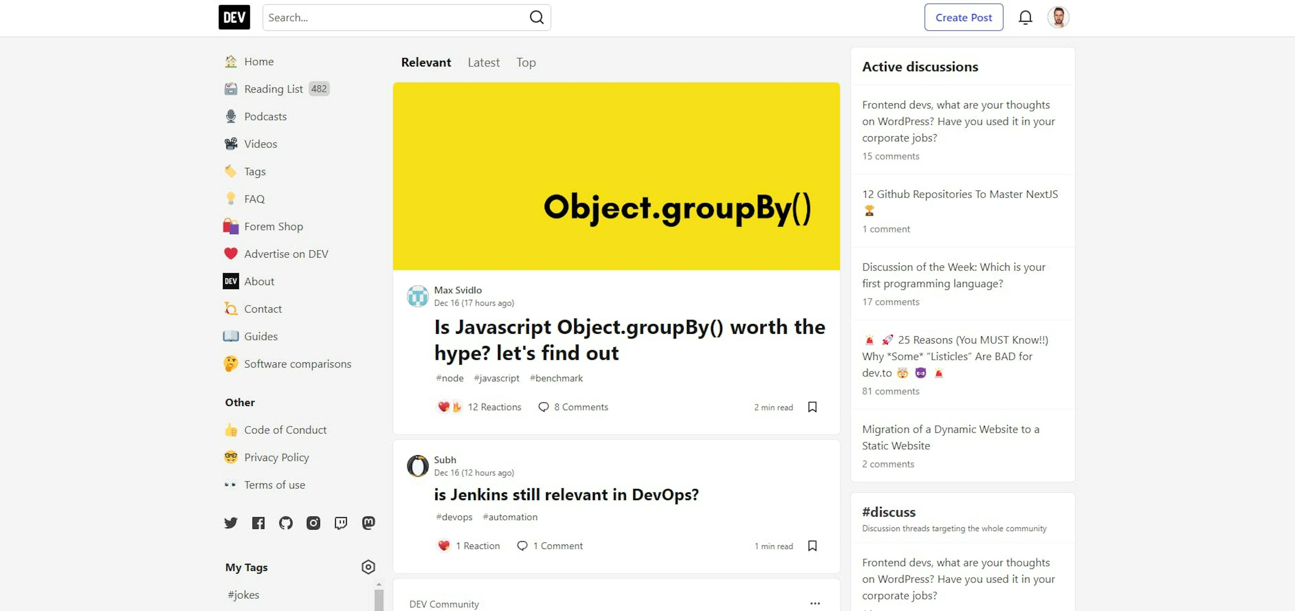Click the FAQ lightbulb icon
Viewport: 1295px width, 611px height.
[x=231, y=199]
